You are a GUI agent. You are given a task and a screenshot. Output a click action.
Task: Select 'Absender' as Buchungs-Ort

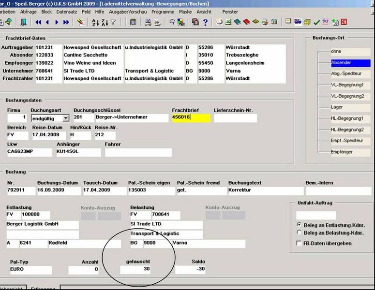(351, 62)
